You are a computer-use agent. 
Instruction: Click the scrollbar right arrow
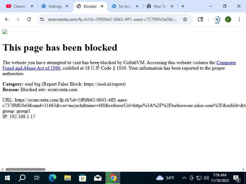click(243, 170)
